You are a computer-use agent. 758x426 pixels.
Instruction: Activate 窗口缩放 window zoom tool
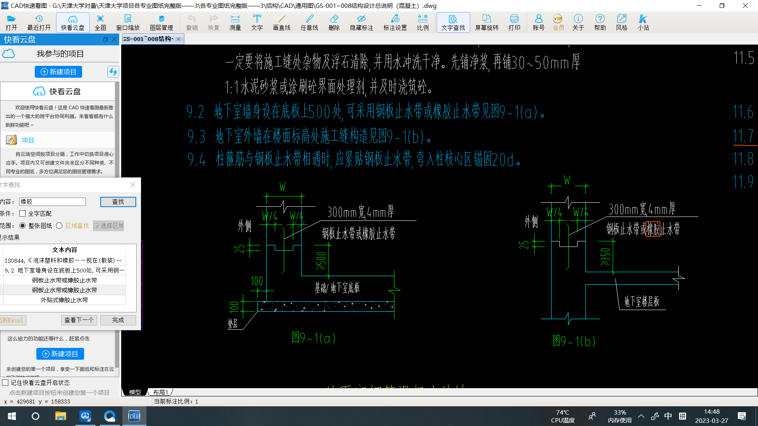128,22
